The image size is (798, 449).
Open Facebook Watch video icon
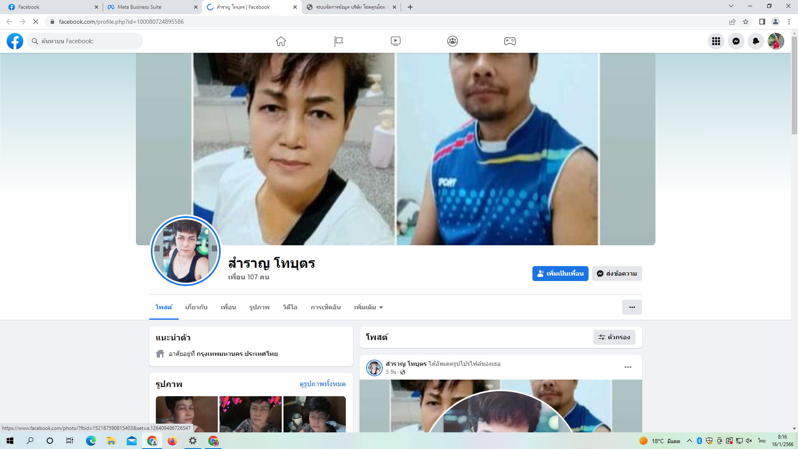[x=395, y=41]
